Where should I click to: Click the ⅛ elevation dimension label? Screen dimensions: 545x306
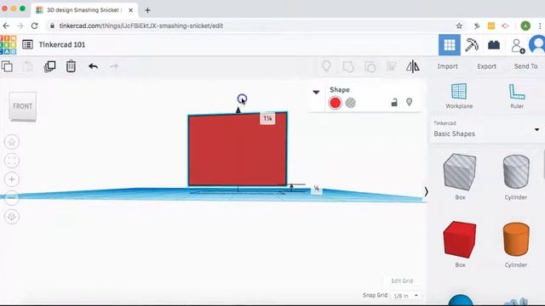click(x=316, y=188)
